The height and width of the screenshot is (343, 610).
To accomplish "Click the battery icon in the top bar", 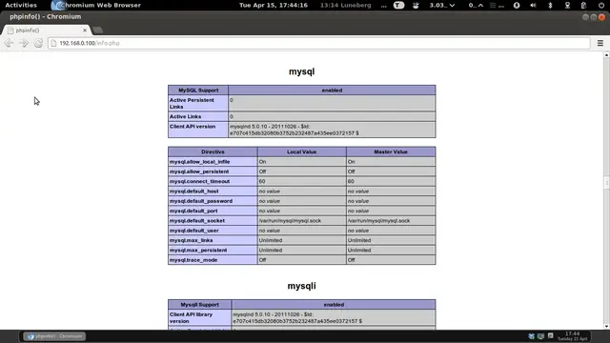I will pos(583,5).
